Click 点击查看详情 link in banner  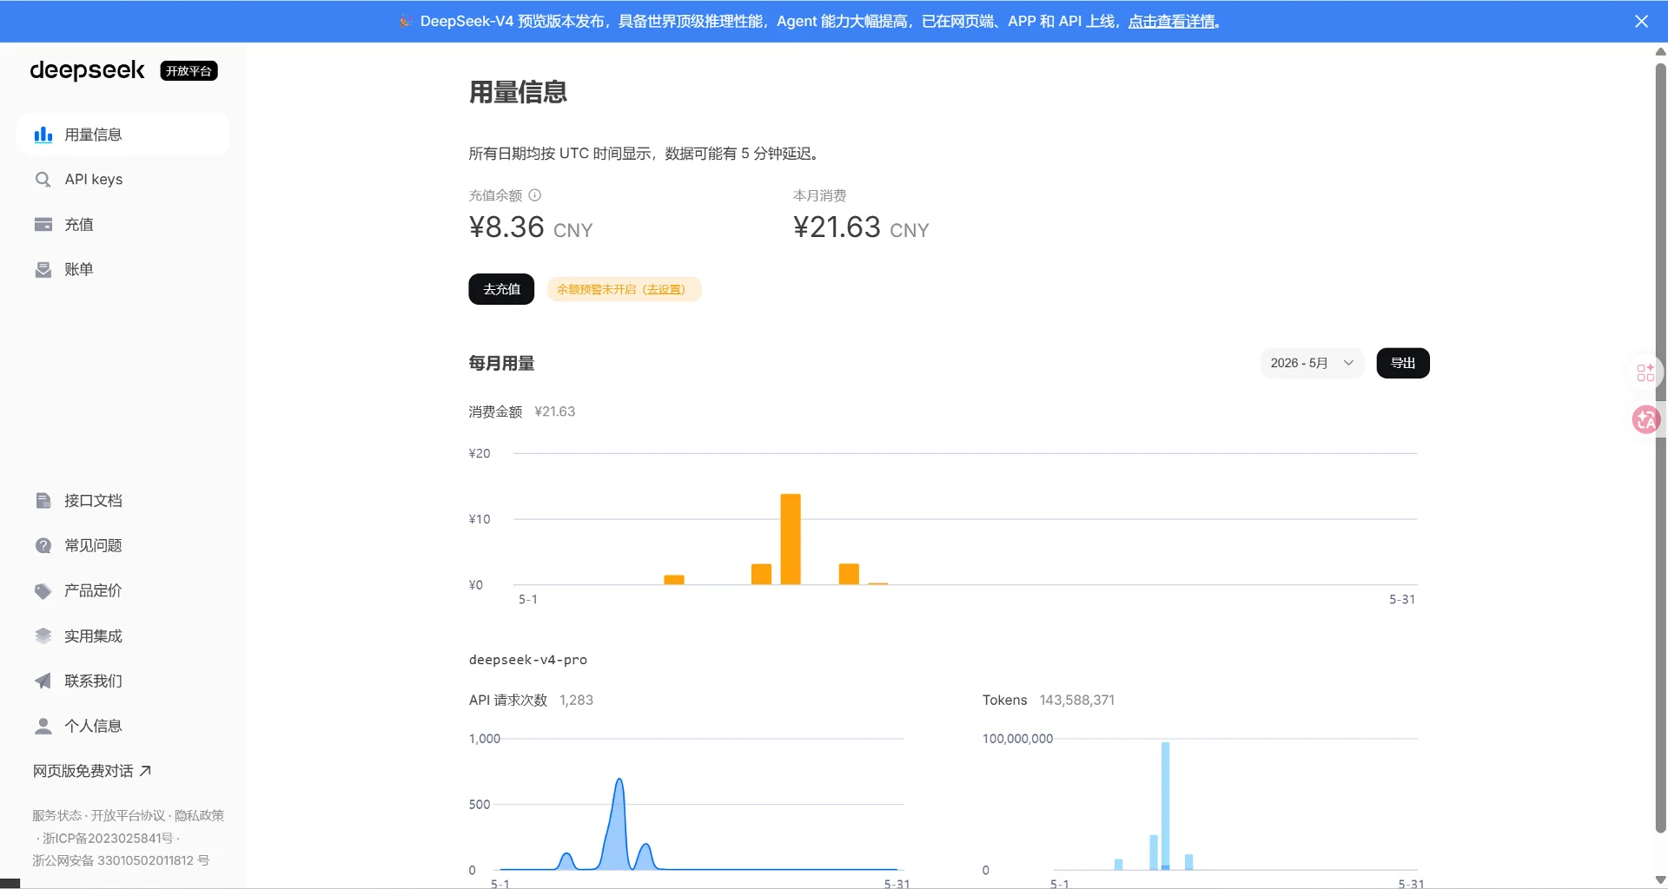[x=1171, y=21]
